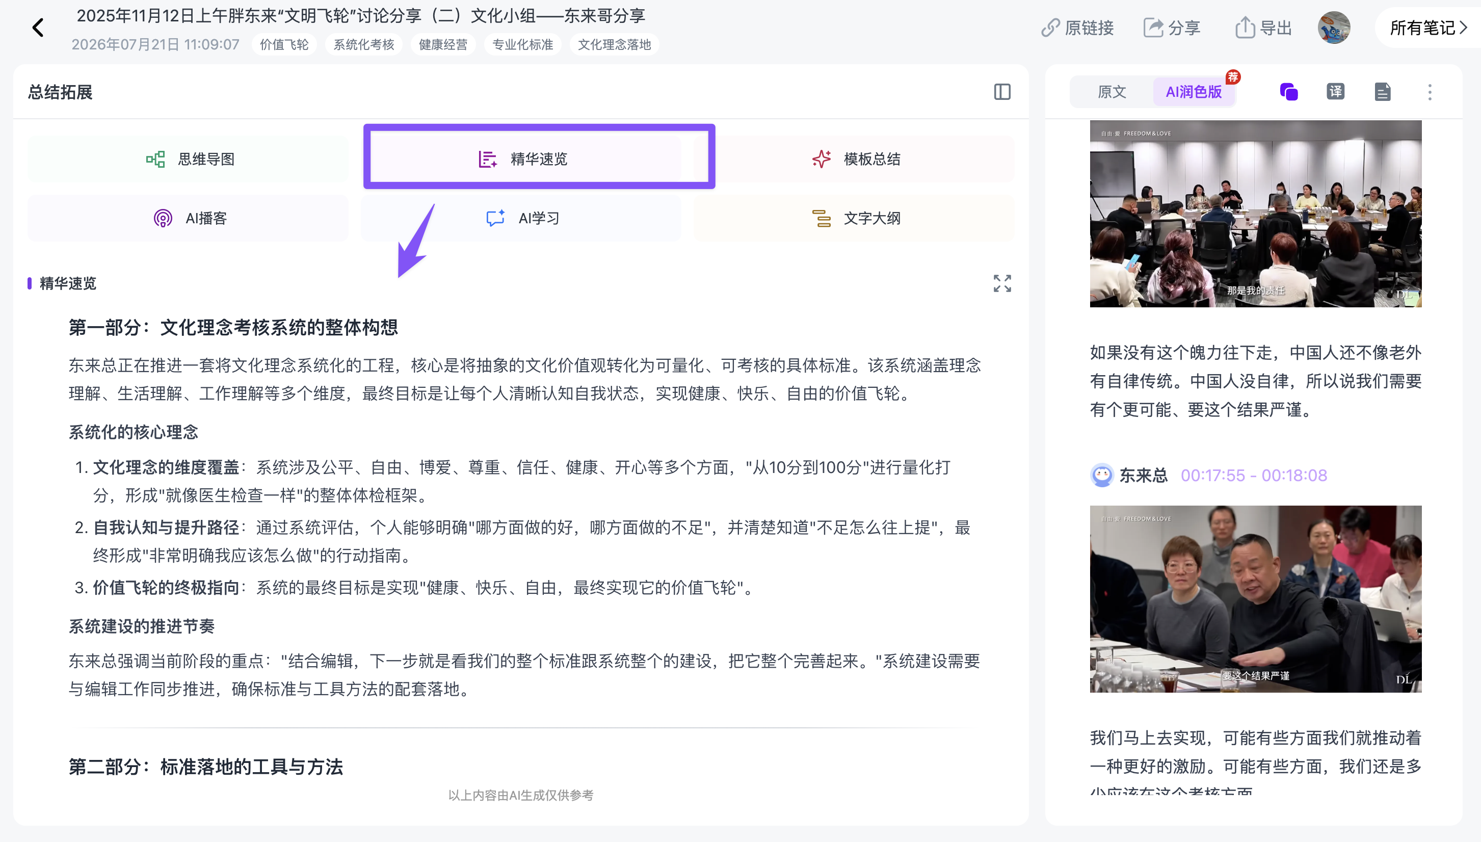Open the 要这个结果严谨 video thumbnail
The height and width of the screenshot is (842, 1481).
[1255, 598]
